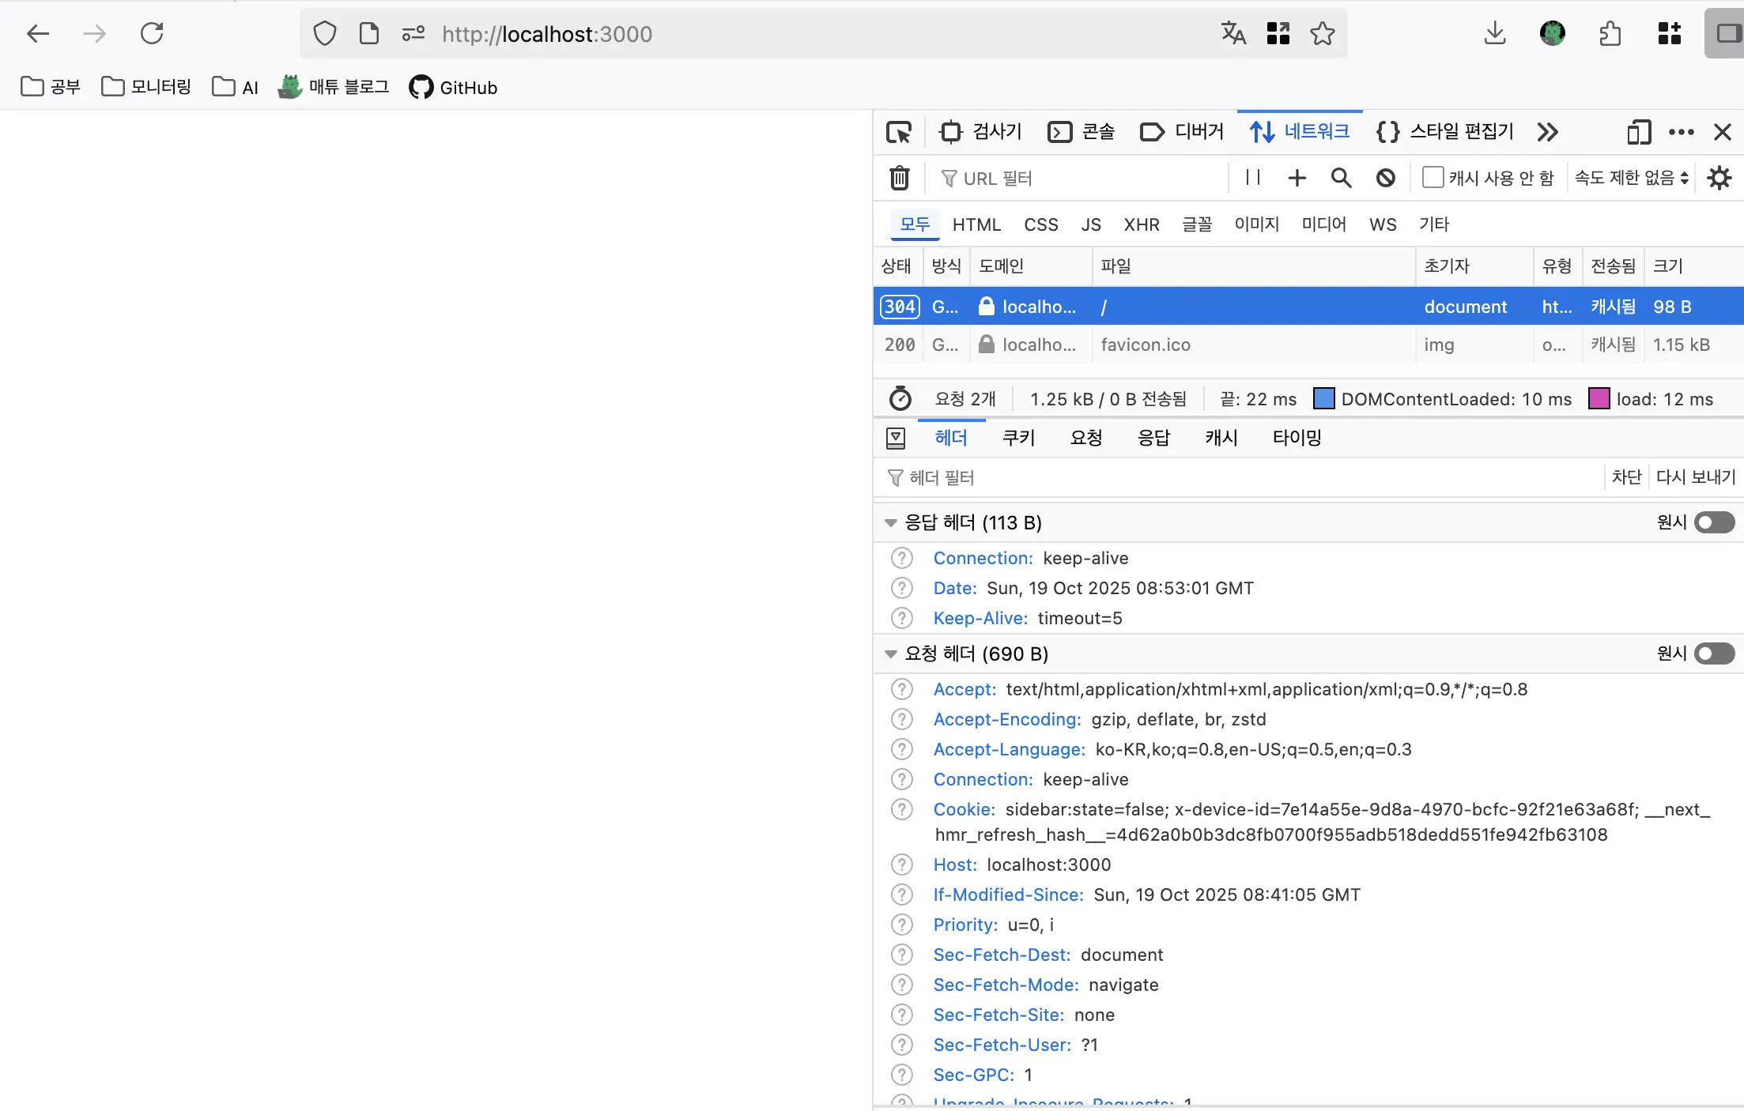Click the 차단 button

[1626, 477]
